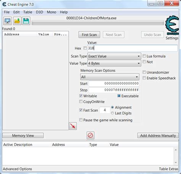The width and height of the screenshot is (181, 174).
Task: Click the red clear list (no-entry) icon
Action: click(90, 135)
